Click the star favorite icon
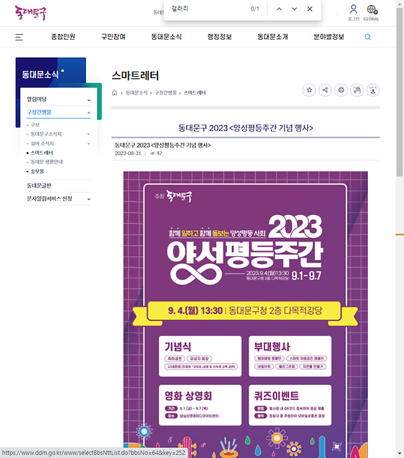The height and width of the screenshot is (458, 404). click(x=309, y=90)
